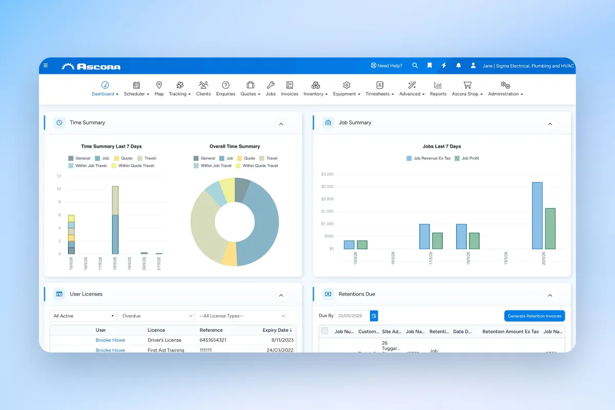Open the Overdue filter dropdown
This screenshot has width=615, height=410.
point(156,316)
